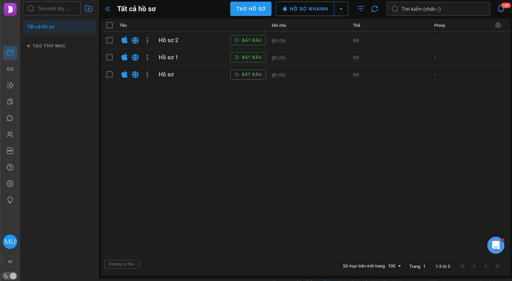Tick the select-all checkbox in table header
The image size is (512, 281).
[x=109, y=25]
